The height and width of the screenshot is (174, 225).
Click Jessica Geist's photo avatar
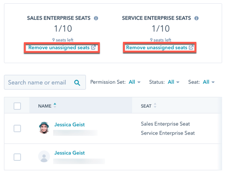click(x=44, y=127)
